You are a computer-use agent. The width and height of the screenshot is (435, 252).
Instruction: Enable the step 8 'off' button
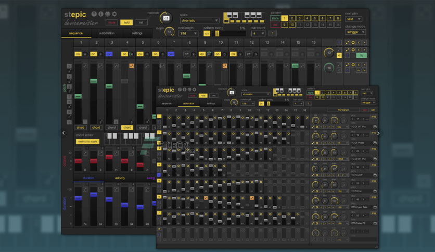click(187, 54)
